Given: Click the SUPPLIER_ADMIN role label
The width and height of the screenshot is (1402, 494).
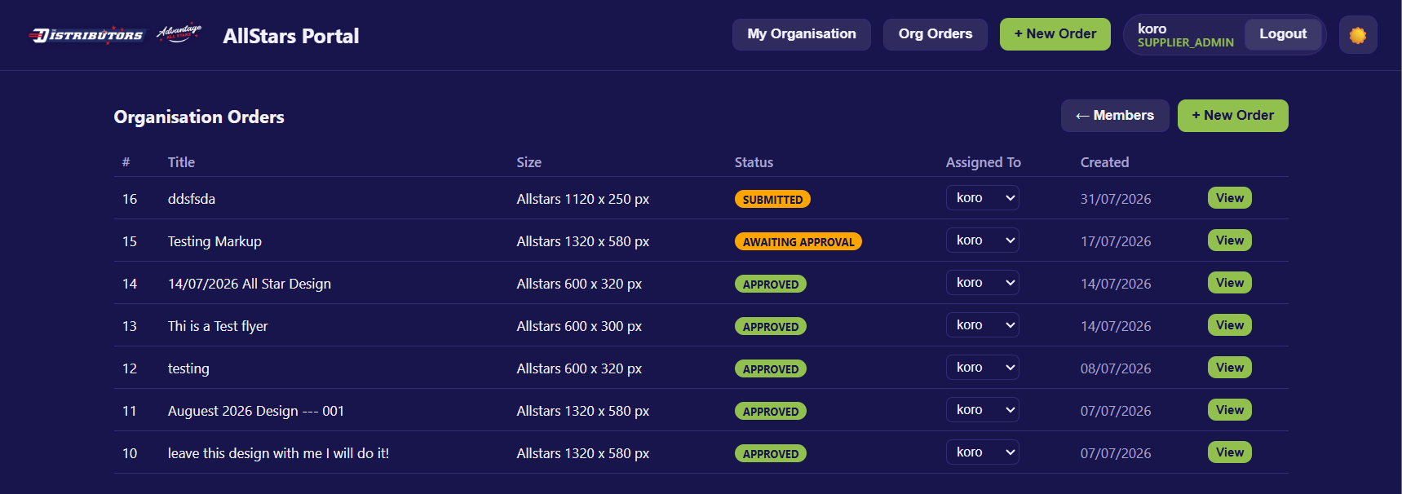Looking at the screenshot, I should pyautogui.click(x=1186, y=42).
